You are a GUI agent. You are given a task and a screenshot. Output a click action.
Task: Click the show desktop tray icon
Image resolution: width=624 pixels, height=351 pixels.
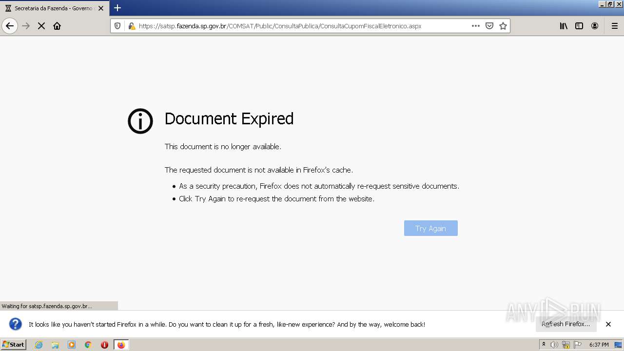[618, 345]
